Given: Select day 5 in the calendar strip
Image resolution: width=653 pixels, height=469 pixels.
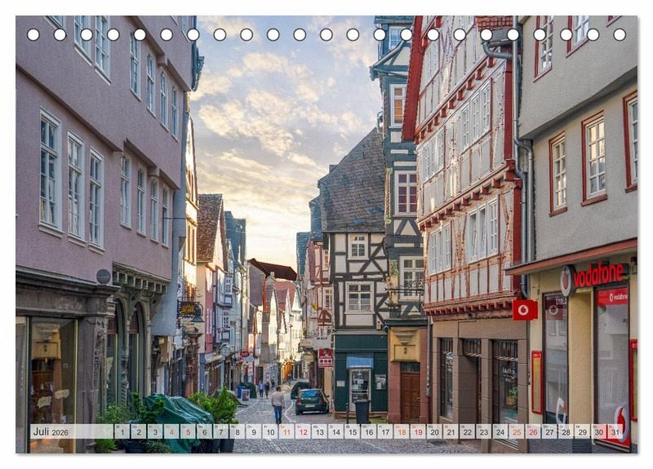Looking at the screenshot, I should coord(187,432).
